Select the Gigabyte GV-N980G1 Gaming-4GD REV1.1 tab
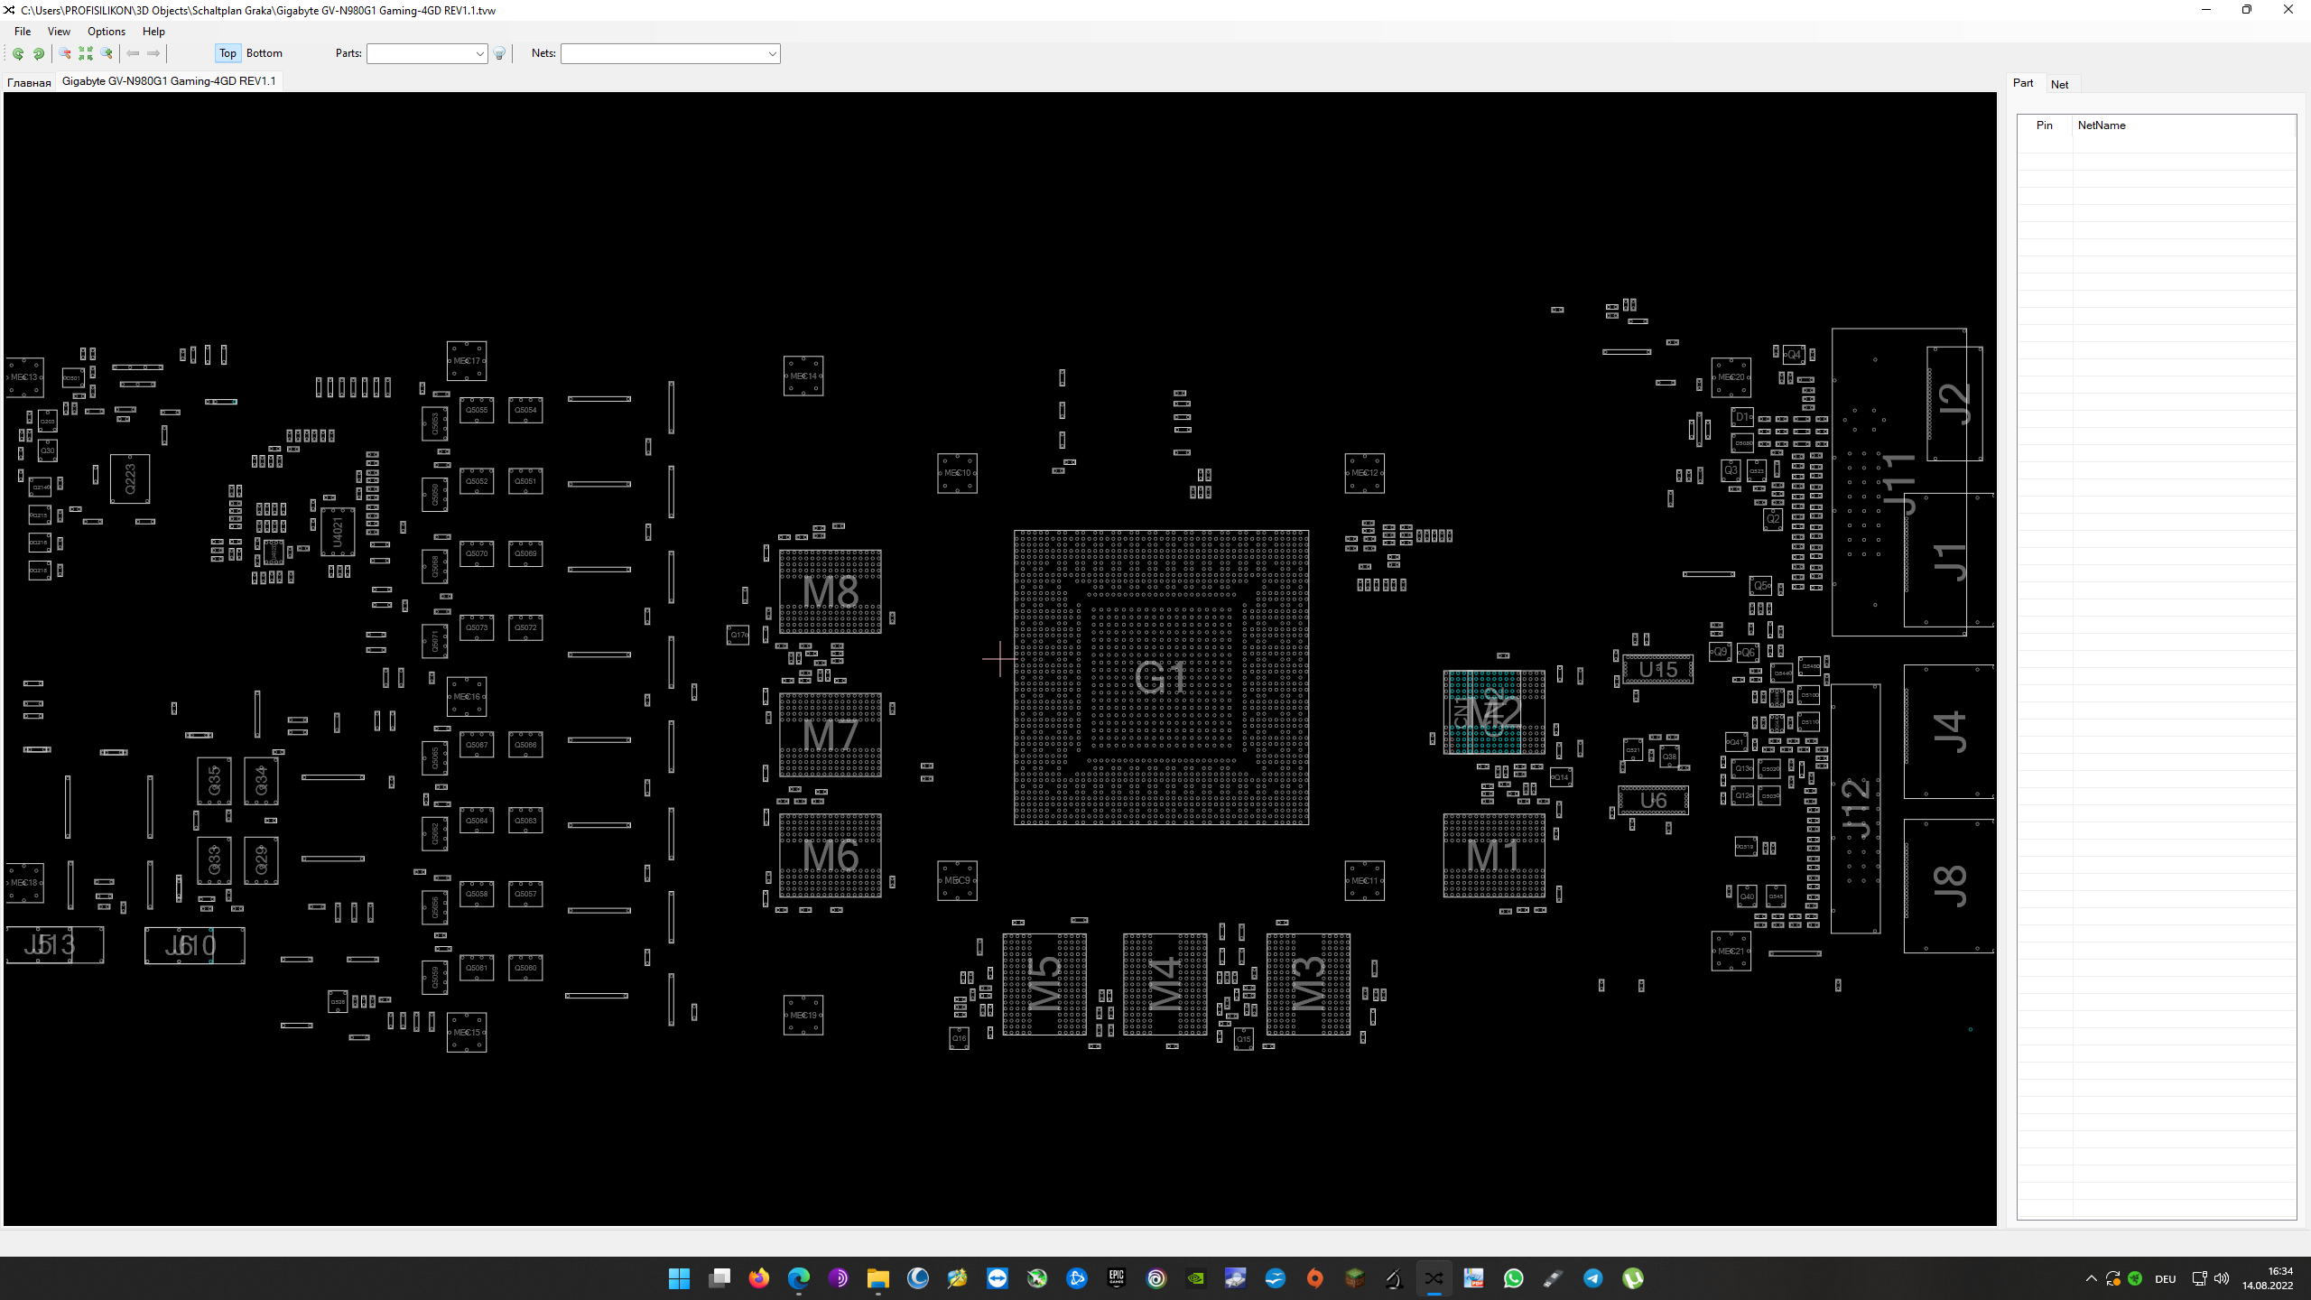This screenshot has width=2311, height=1300. point(169,81)
